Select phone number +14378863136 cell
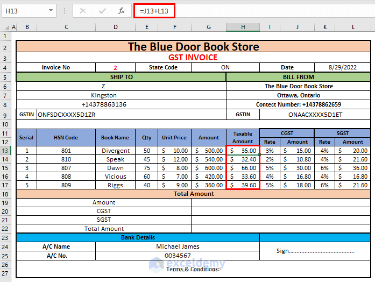This screenshot has height=282, width=375. click(x=121, y=104)
